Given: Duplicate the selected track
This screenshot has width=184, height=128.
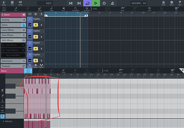Looking at the screenshot, I should pyautogui.click(x=41, y=66).
